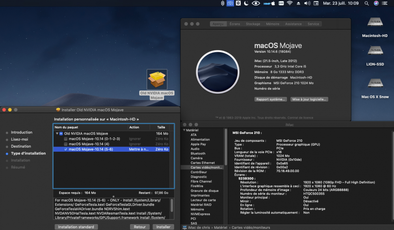The width and height of the screenshot is (394, 230).
Task: Open the Wi-Fi status menu
Action: click(x=290, y=3)
